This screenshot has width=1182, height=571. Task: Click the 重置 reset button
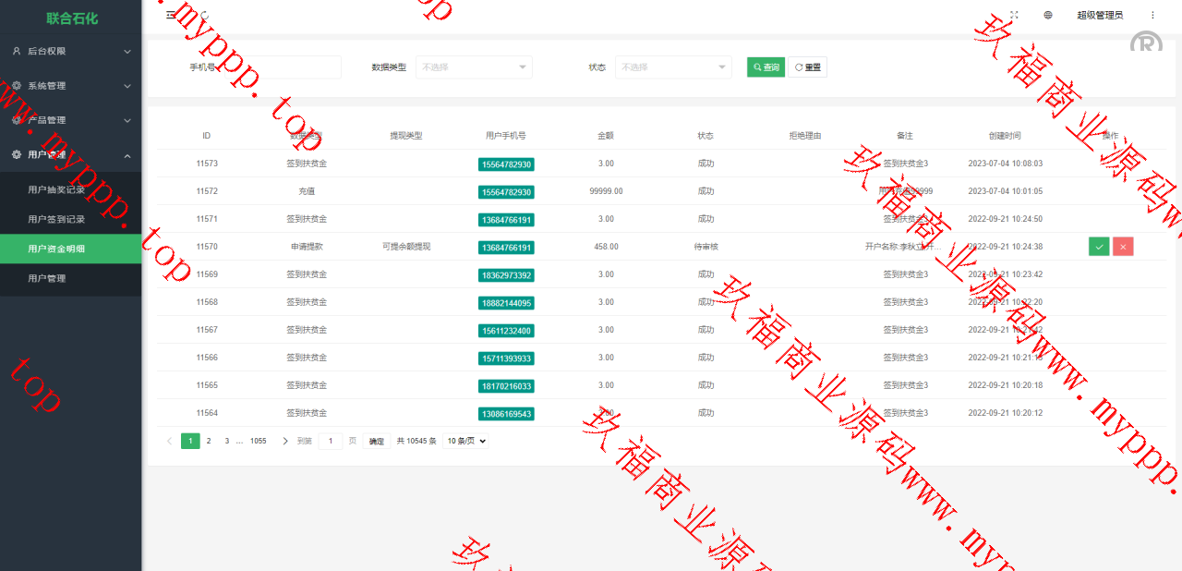(807, 67)
